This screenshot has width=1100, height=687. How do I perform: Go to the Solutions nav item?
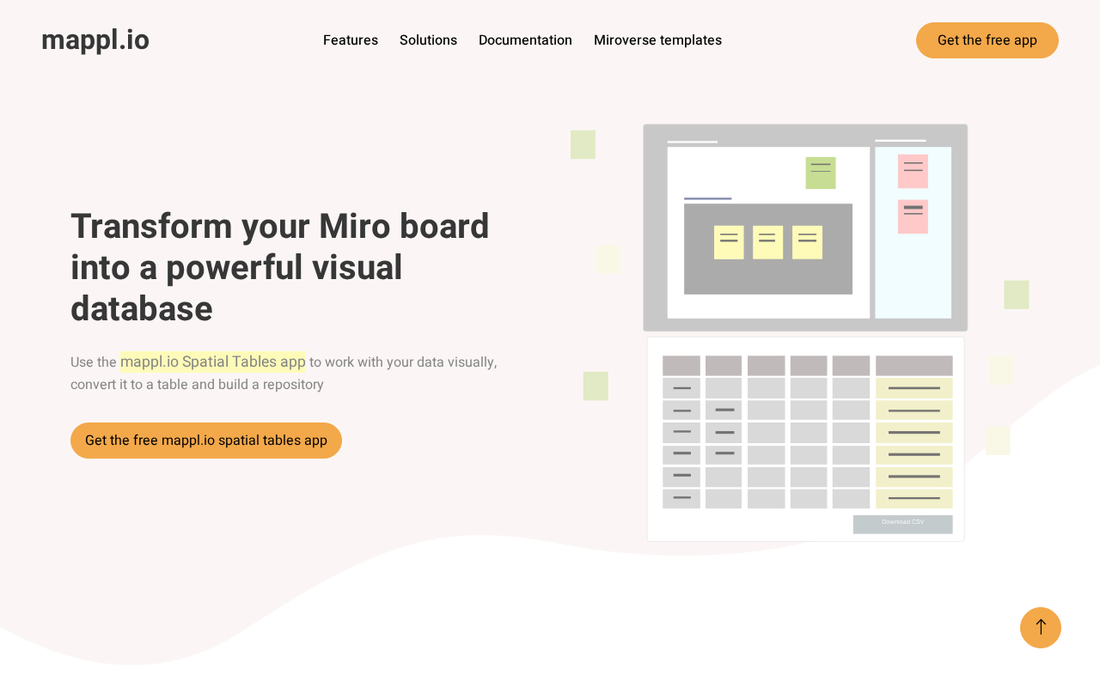(x=428, y=40)
